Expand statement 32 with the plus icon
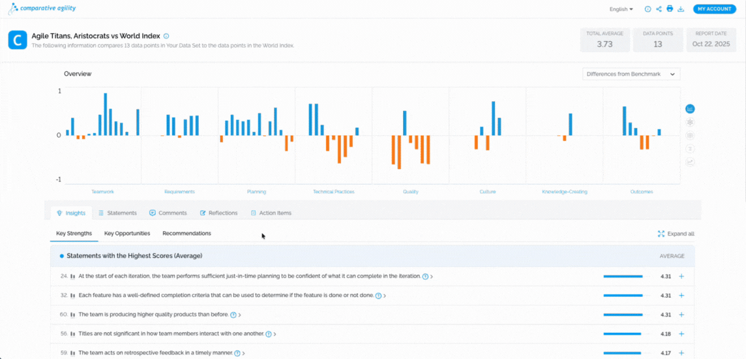746x359 pixels. [x=681, y=296]
